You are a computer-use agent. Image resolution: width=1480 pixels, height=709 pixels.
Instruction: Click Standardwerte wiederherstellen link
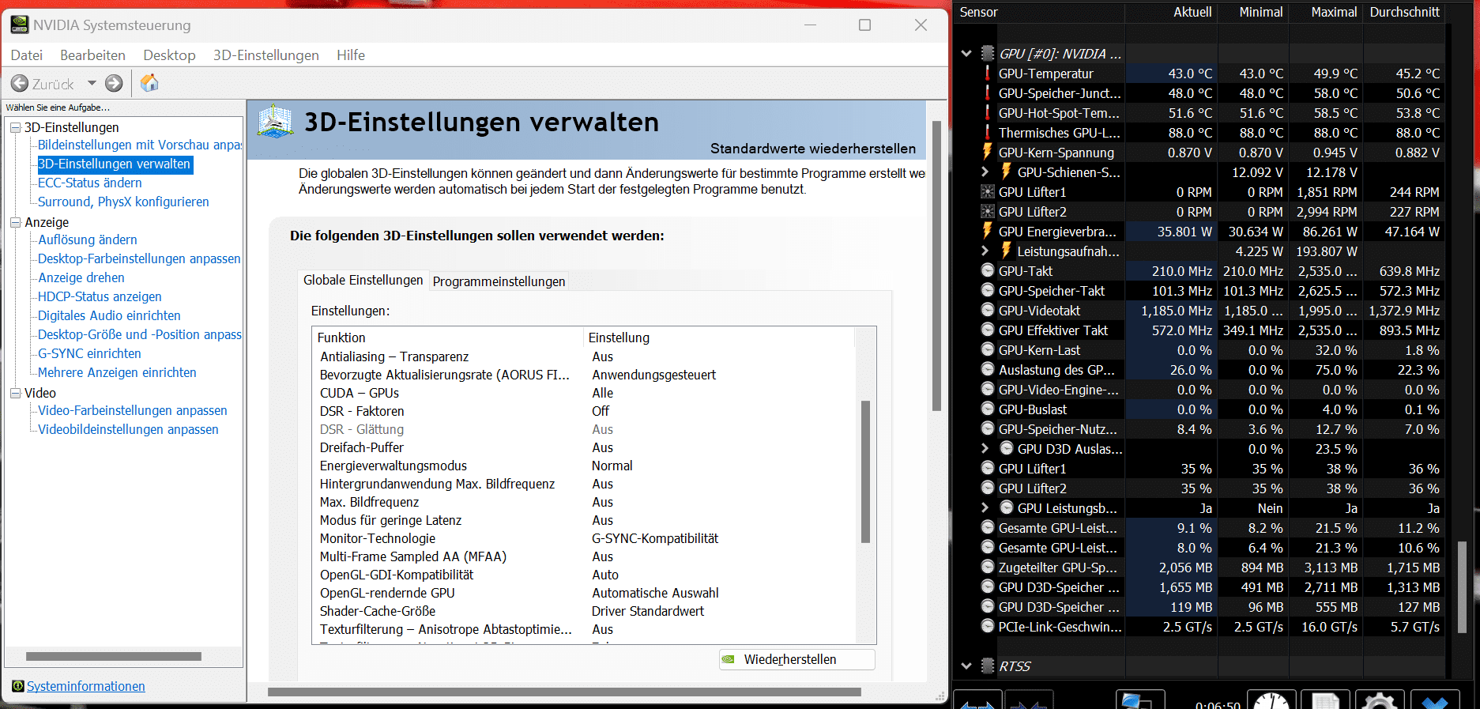pos(813,149)
